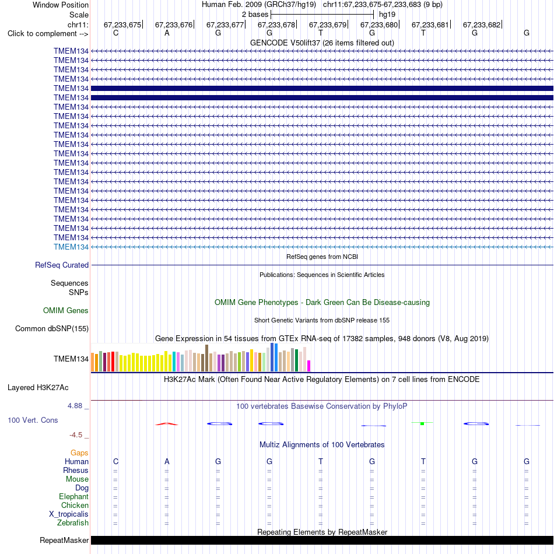Select the light-blue TMEM134 transcript label

click(x=71, y=247)
